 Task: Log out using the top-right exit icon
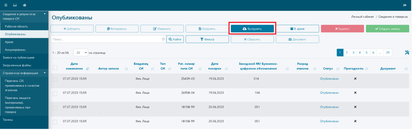point(405,5)
